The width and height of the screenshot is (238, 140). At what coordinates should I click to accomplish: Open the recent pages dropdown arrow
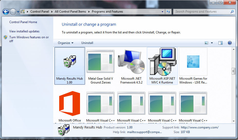(x=18, y=12)
